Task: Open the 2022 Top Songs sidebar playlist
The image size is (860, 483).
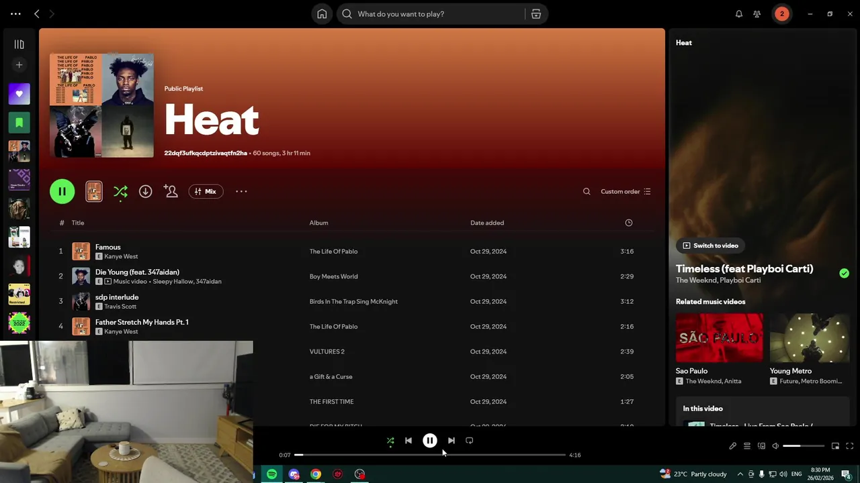Action: (x=19, y=323)
